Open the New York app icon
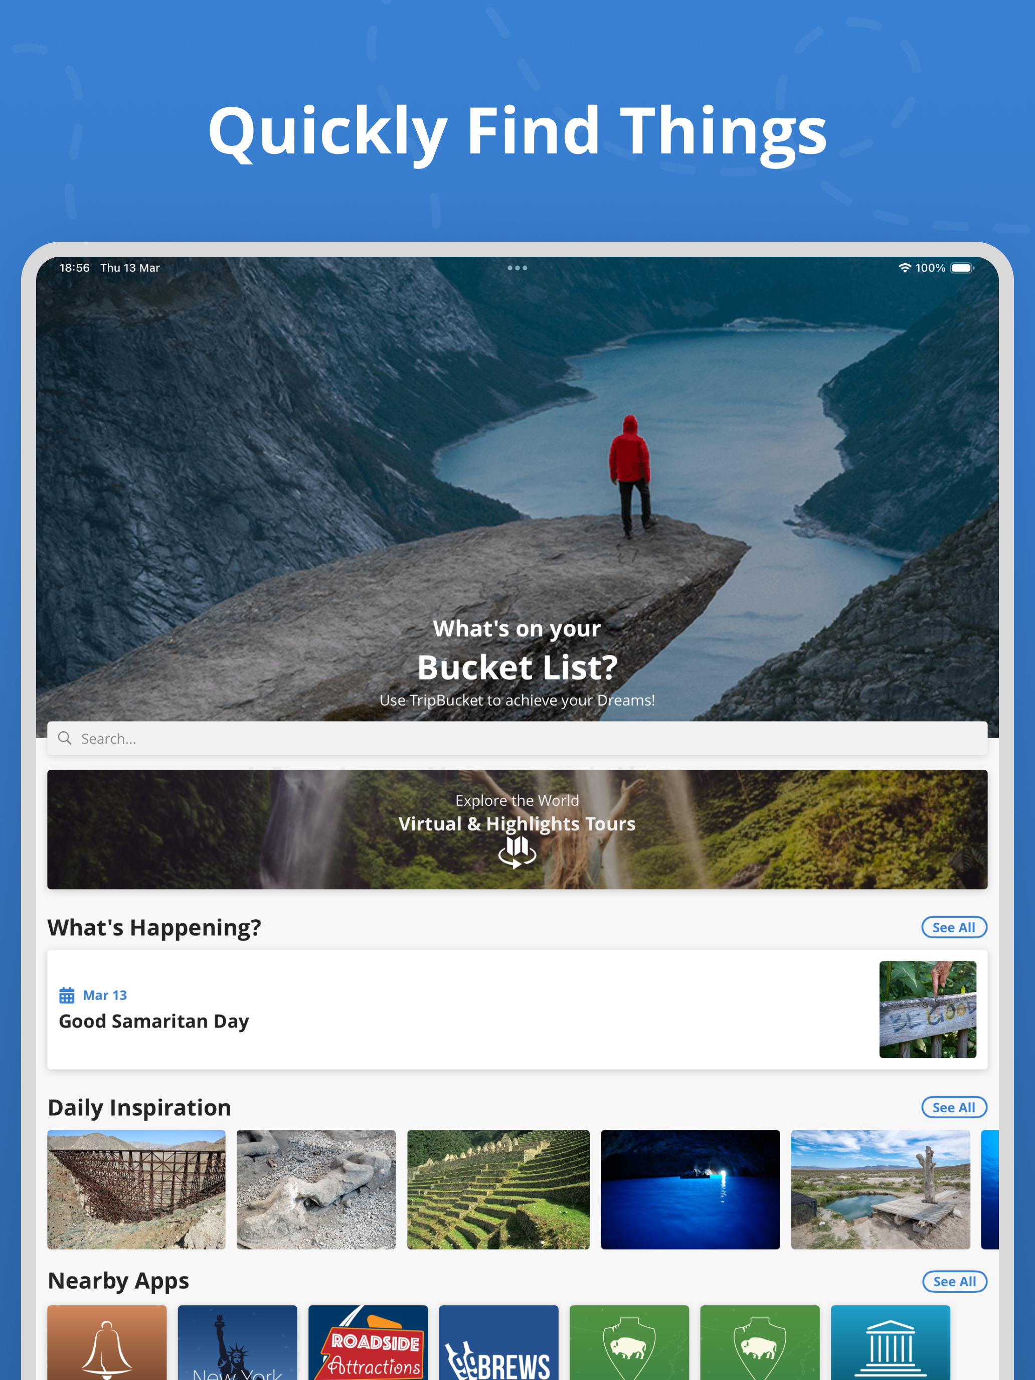1035x1380 pixels. pos(238,1342)
